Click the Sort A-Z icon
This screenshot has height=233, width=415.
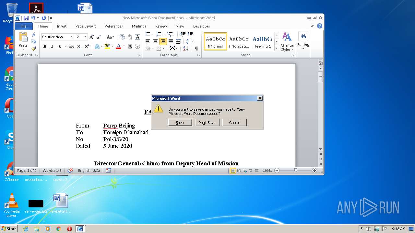[x=185, y=48]
